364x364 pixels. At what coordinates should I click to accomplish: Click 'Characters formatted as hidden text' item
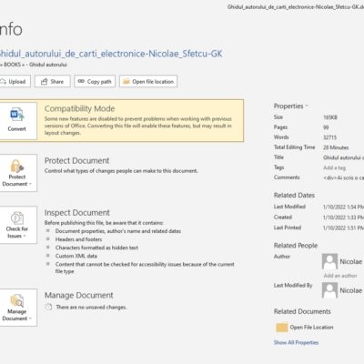coord(96,248)
